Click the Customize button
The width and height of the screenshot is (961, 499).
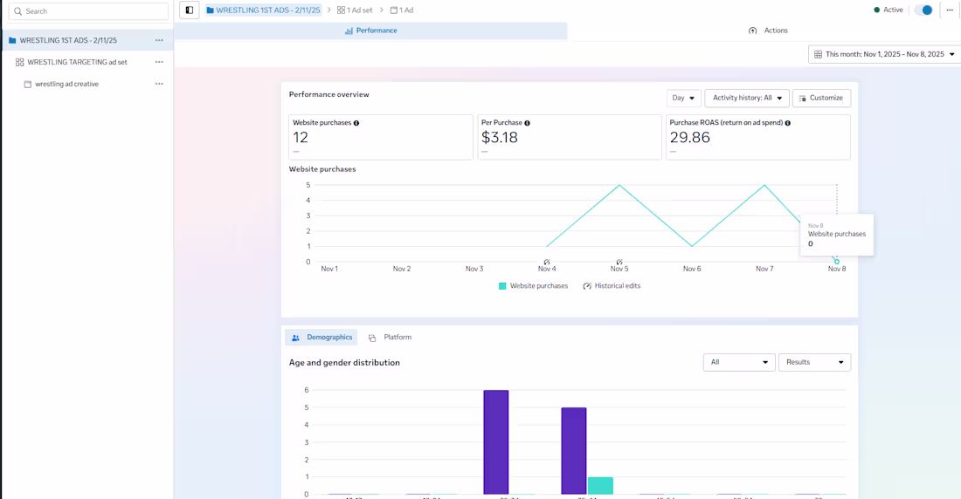coord(821,99)
